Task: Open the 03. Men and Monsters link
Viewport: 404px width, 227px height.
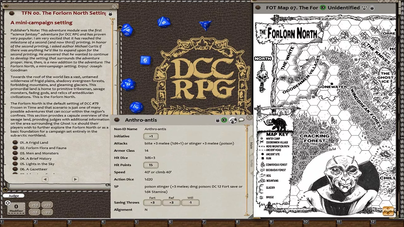Action: [39, 153]
